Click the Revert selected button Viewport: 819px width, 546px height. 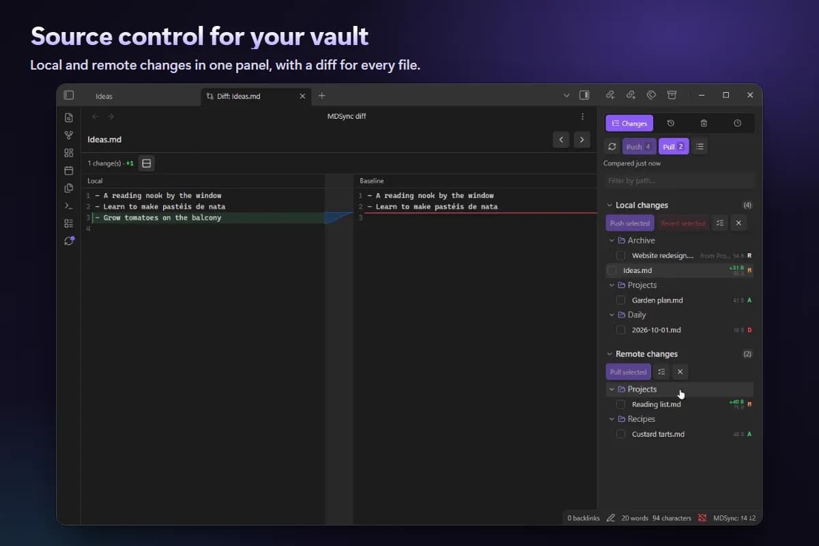[682, 223]
